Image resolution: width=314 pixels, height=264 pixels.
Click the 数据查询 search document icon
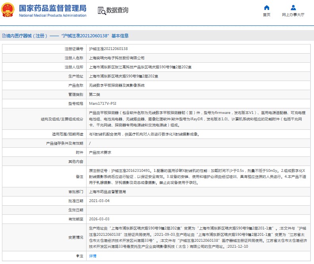pyautogui.click(x=102, y=11)
